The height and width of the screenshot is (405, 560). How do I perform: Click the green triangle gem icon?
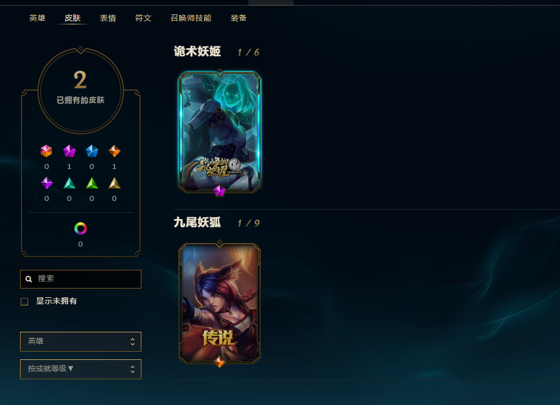tap(92, 183)
